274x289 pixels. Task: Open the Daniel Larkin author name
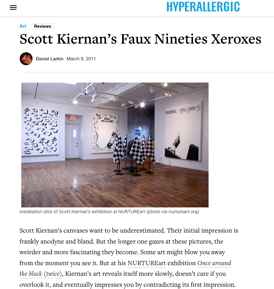point(50,59)
